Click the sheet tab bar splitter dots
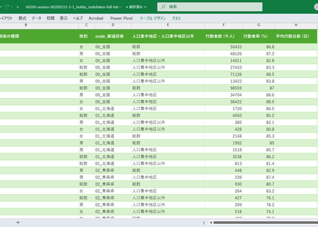The height and width of the screenshot is (227, 318). coord(204,223)
